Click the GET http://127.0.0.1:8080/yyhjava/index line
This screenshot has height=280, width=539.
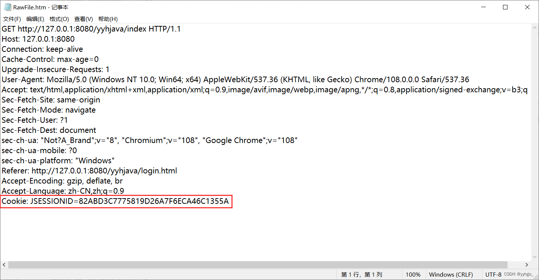tap(91, 29)
